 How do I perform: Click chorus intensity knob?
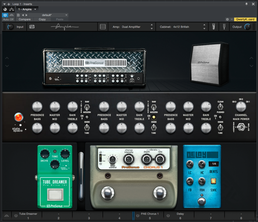coord(129,159)
